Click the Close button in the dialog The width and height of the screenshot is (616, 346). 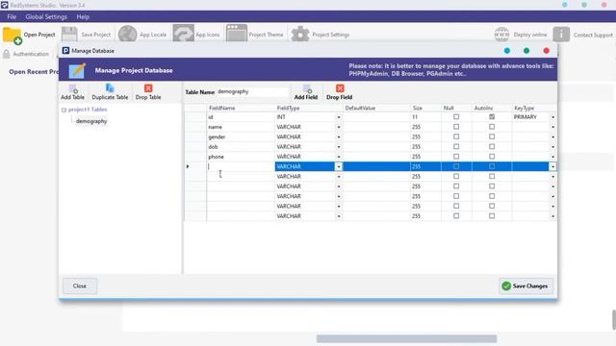tap(80, 286)
